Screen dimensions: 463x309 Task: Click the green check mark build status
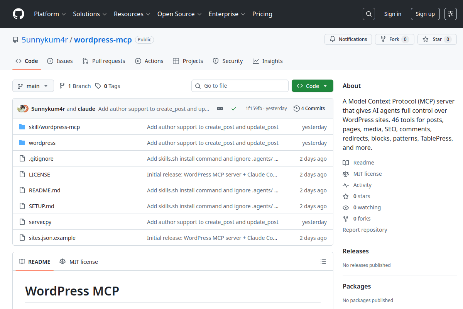[x=234, y=109]
